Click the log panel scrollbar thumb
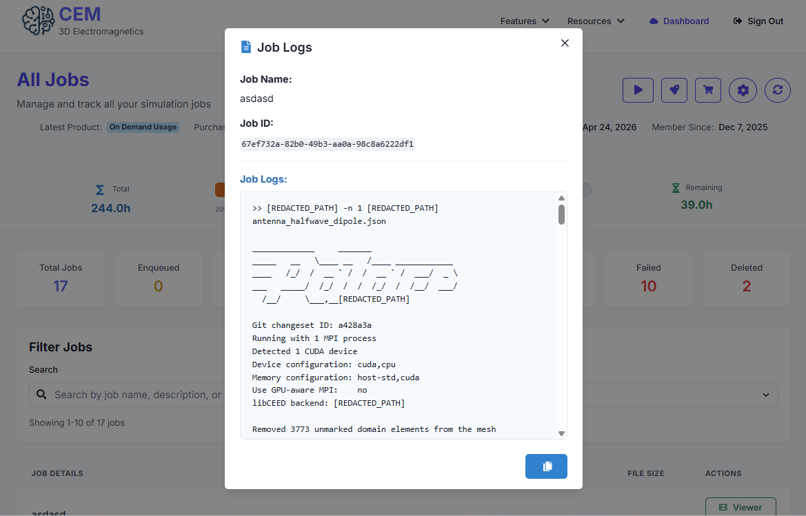This screenshot has width=806, height=516. (561, 214)
